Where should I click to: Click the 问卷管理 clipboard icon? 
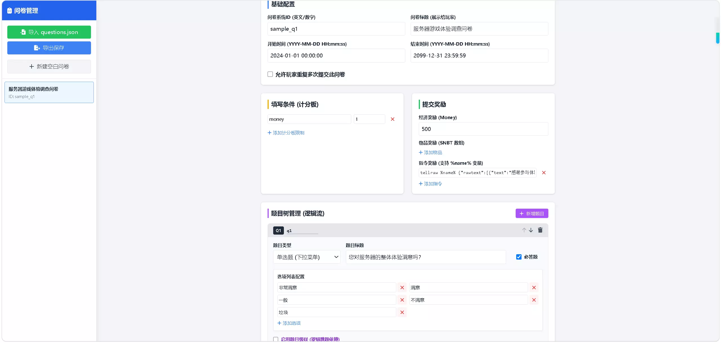coord(10,11)
